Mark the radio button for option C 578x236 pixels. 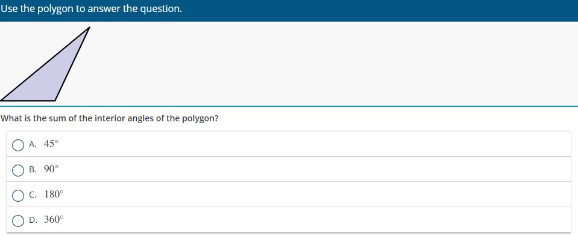coord(18,195)
